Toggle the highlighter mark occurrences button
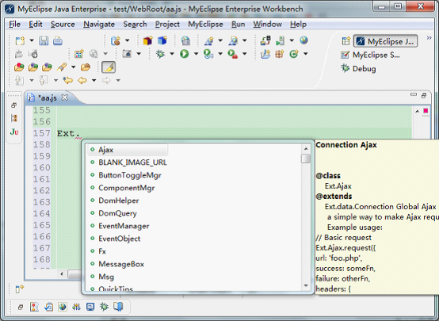This screenshot has height=321, width=439. (109, 67)
